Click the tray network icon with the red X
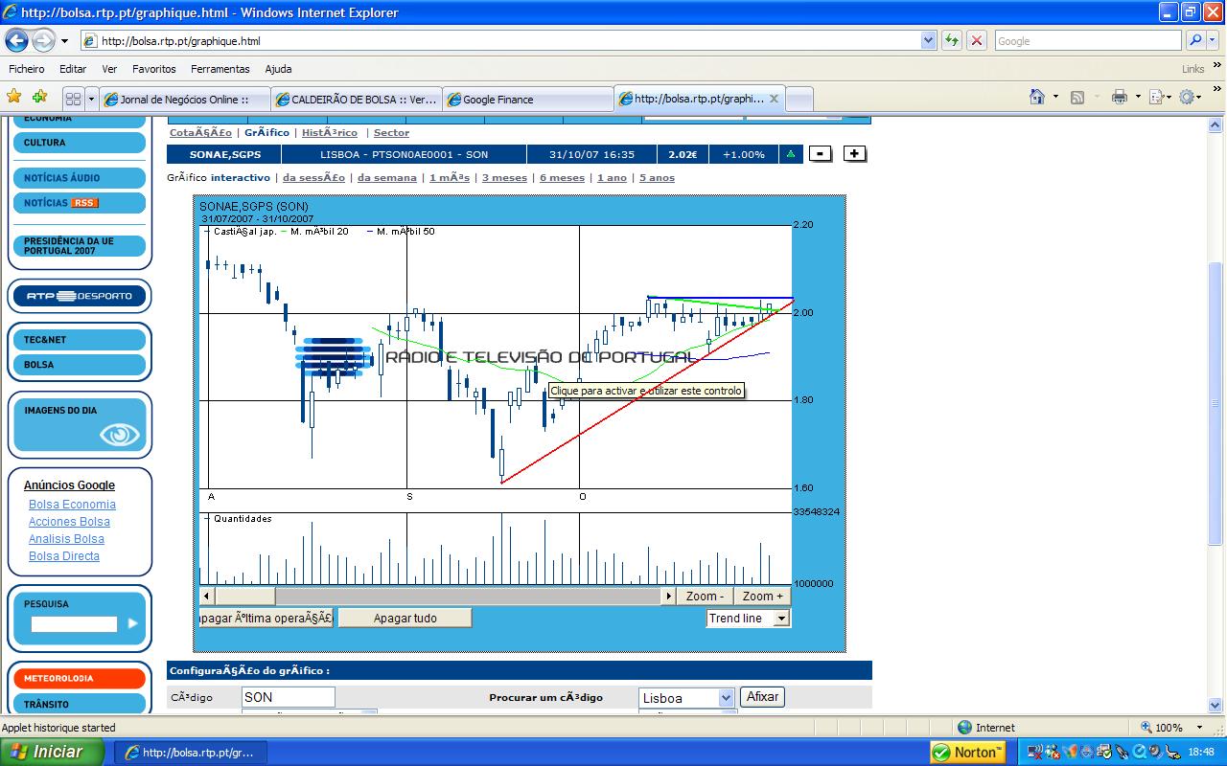 1036,753
